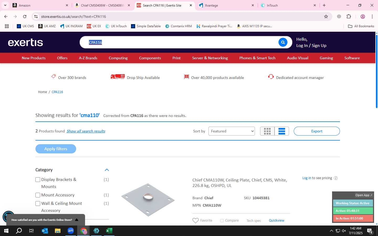Open File Explorer from taskbar
This screenshot has width=378, height=236.
pos(58,231)
